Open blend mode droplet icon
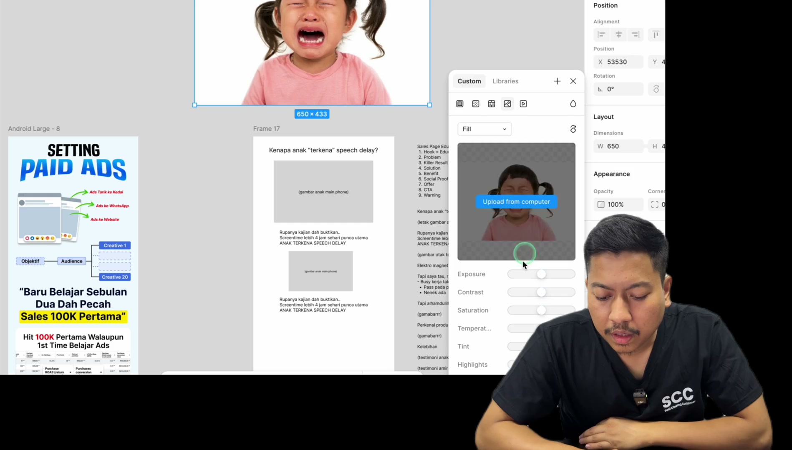792x450 pixels. click(573, 104)
